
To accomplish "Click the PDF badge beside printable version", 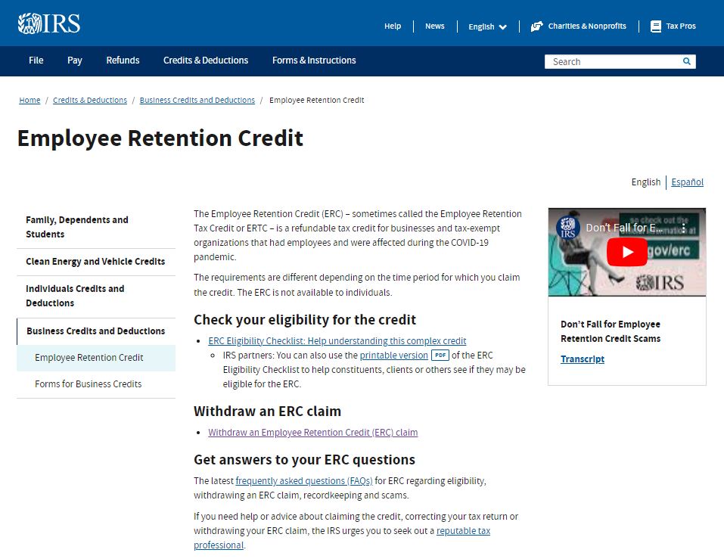I will tap(440, 355).
